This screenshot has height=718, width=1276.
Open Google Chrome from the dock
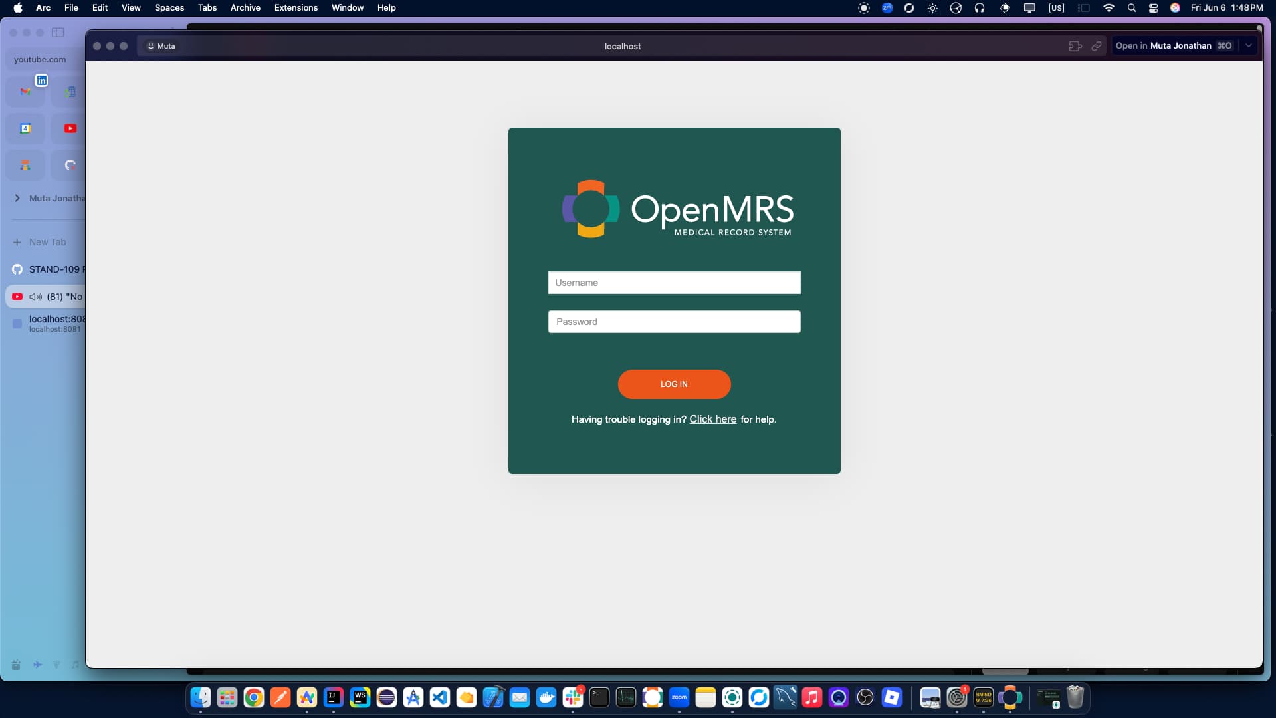[254, 697]
